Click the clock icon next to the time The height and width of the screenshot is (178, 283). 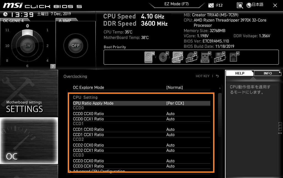6,14
